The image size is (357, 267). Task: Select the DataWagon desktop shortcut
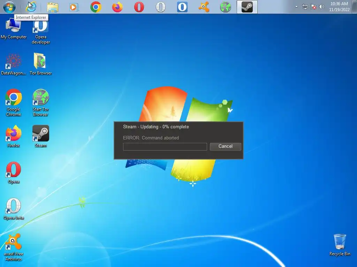pyautogui.click(x=14, y=64)
